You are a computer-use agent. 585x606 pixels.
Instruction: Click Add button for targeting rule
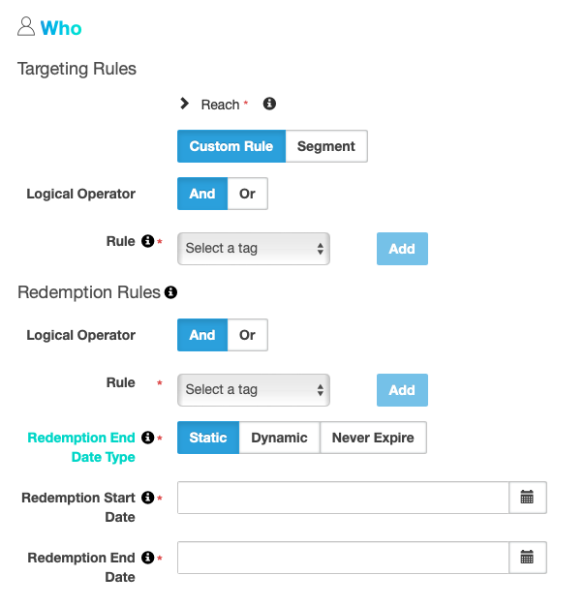tap(402, 249)
